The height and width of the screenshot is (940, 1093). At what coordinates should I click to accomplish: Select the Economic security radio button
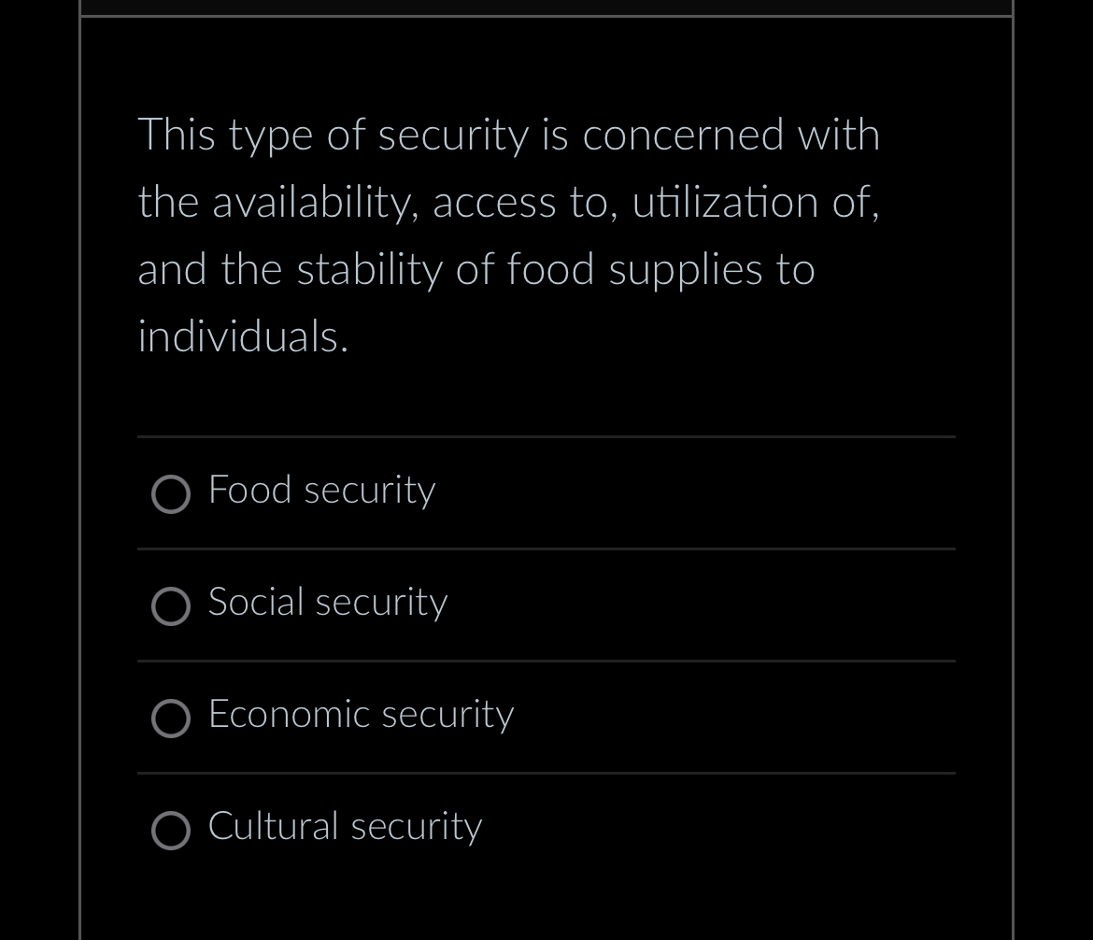tap(171, 719)
